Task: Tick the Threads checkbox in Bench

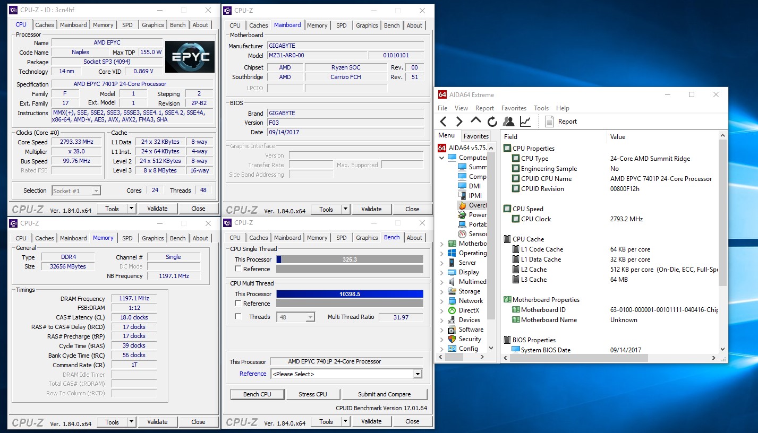Action: click(x=238, y=317)
